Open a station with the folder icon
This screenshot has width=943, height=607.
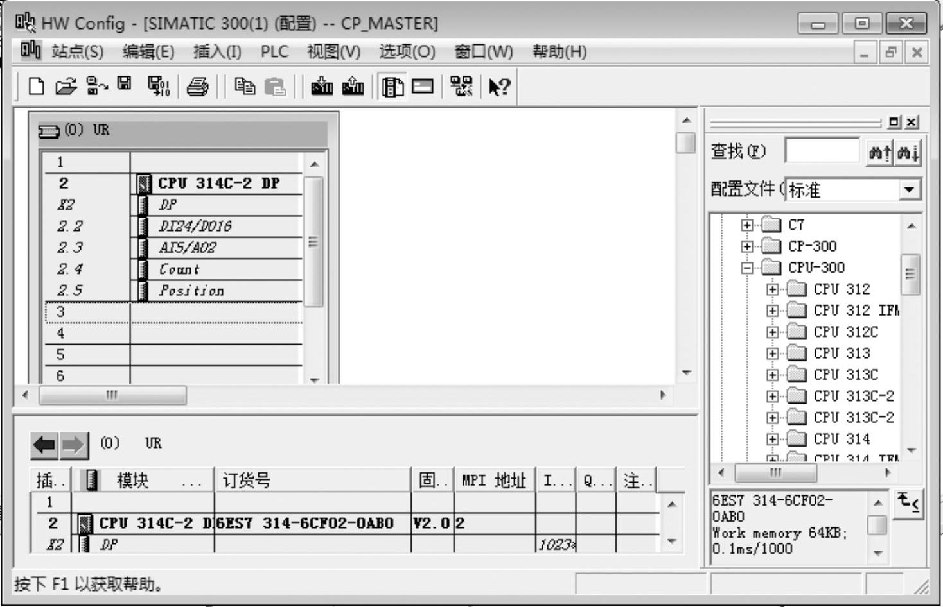click(66, 86)
